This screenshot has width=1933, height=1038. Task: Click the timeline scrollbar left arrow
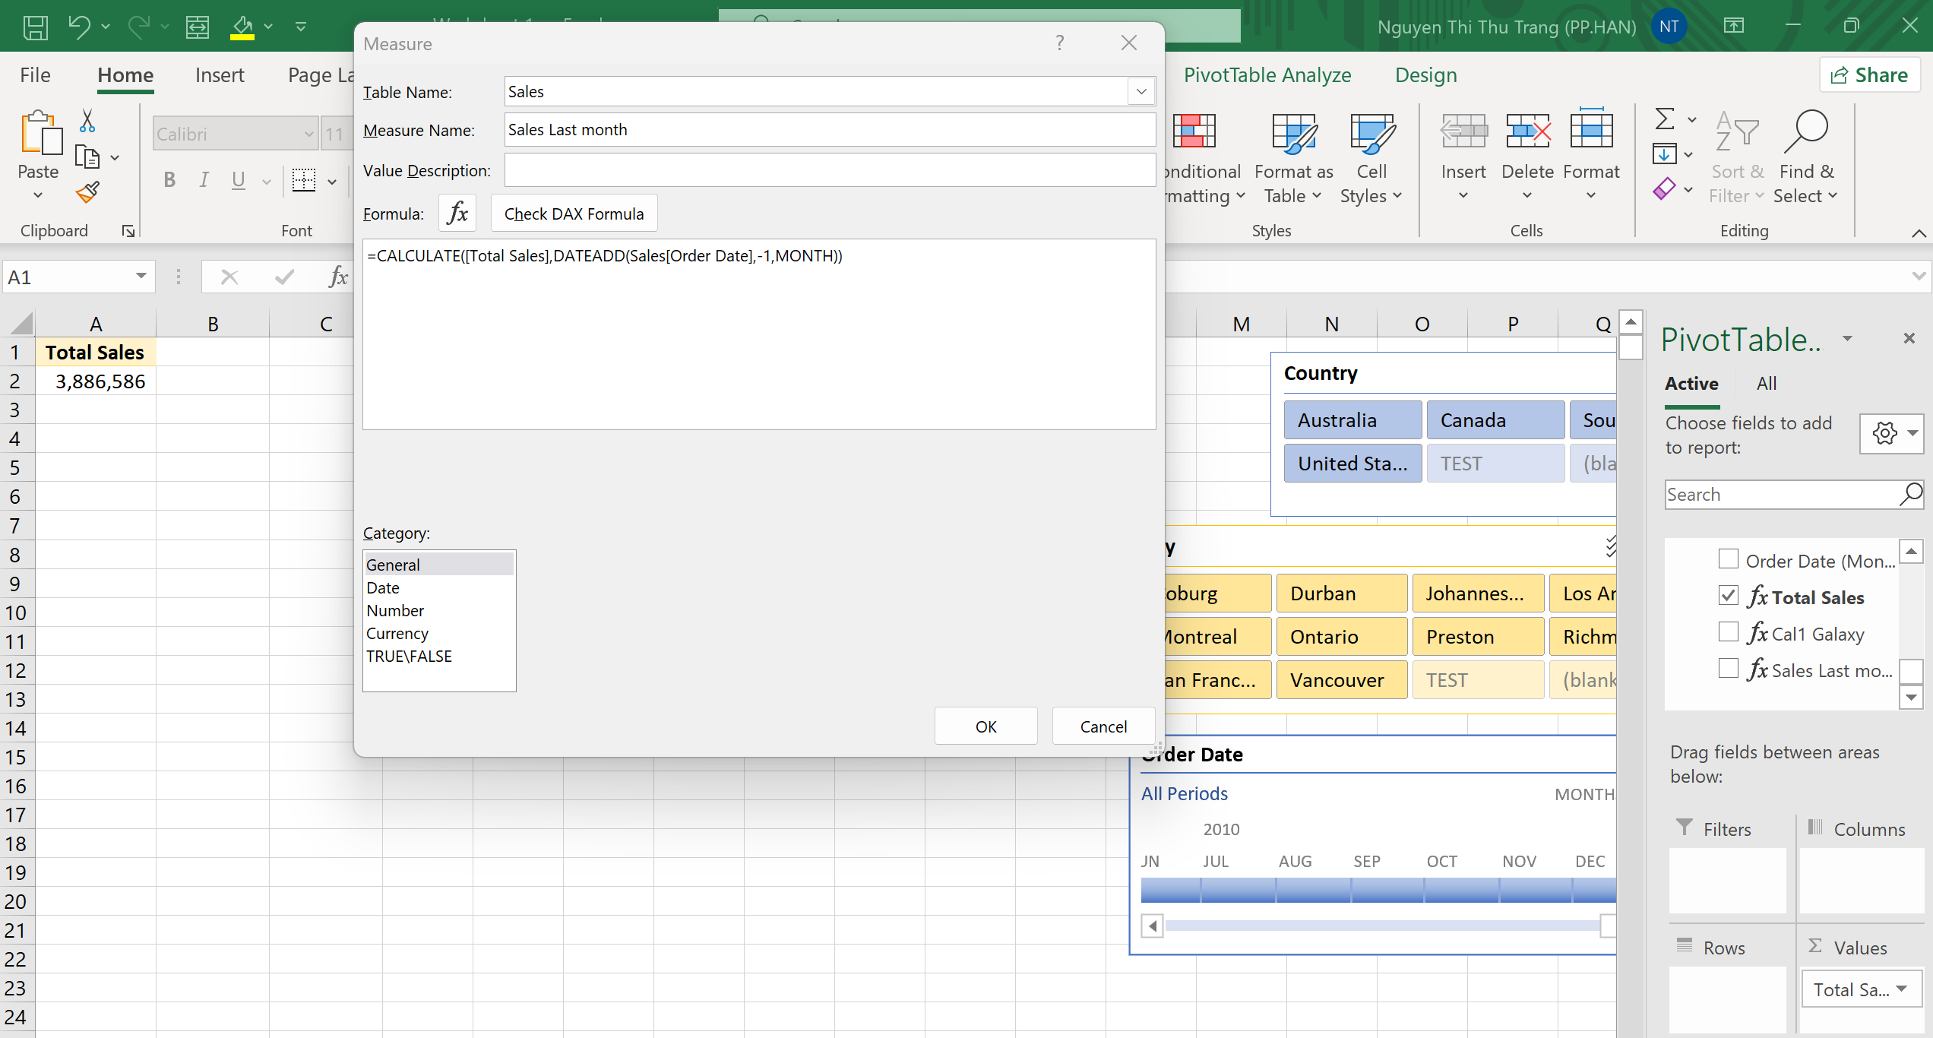coord(1153,926)
